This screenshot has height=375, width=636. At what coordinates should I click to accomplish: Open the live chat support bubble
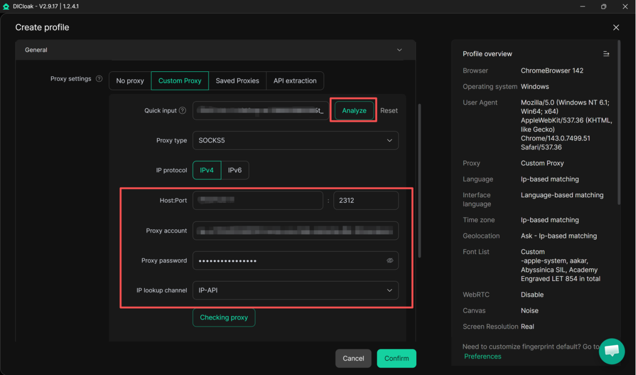611,351
